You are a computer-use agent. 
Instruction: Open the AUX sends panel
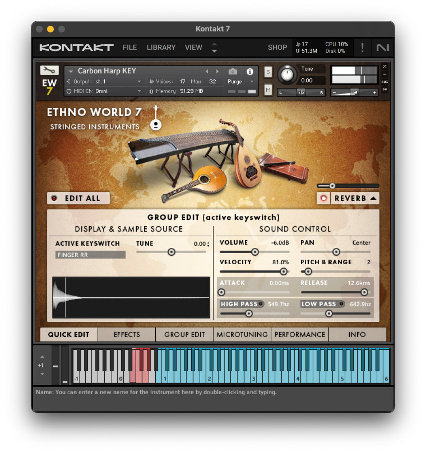coord(385,82)
